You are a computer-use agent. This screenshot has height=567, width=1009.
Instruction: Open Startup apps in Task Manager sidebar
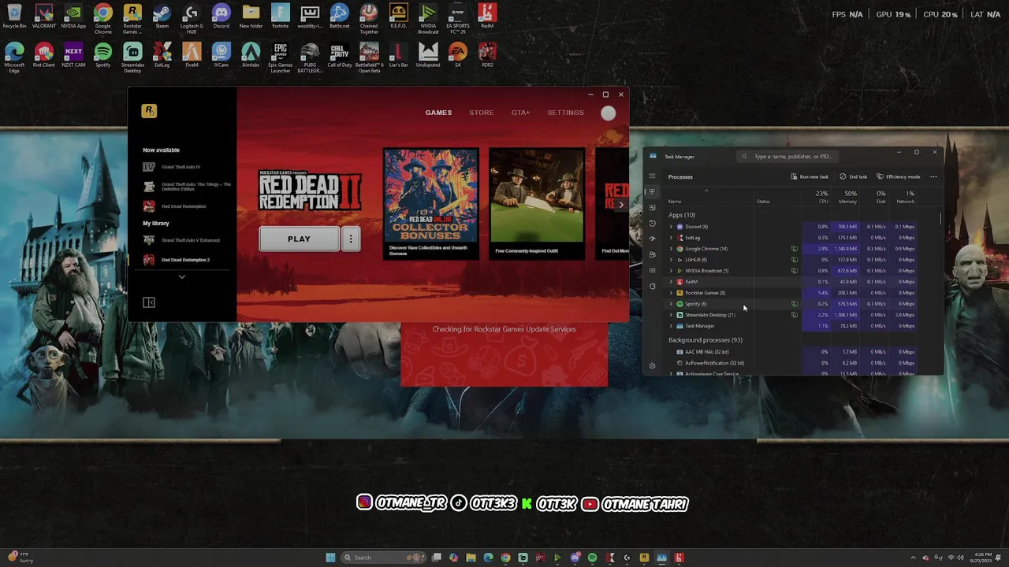[652, 239]
